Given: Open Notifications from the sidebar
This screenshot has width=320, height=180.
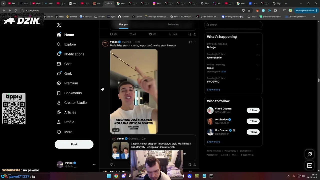Looking at the screenshot, I should click(x=70, y=54).
